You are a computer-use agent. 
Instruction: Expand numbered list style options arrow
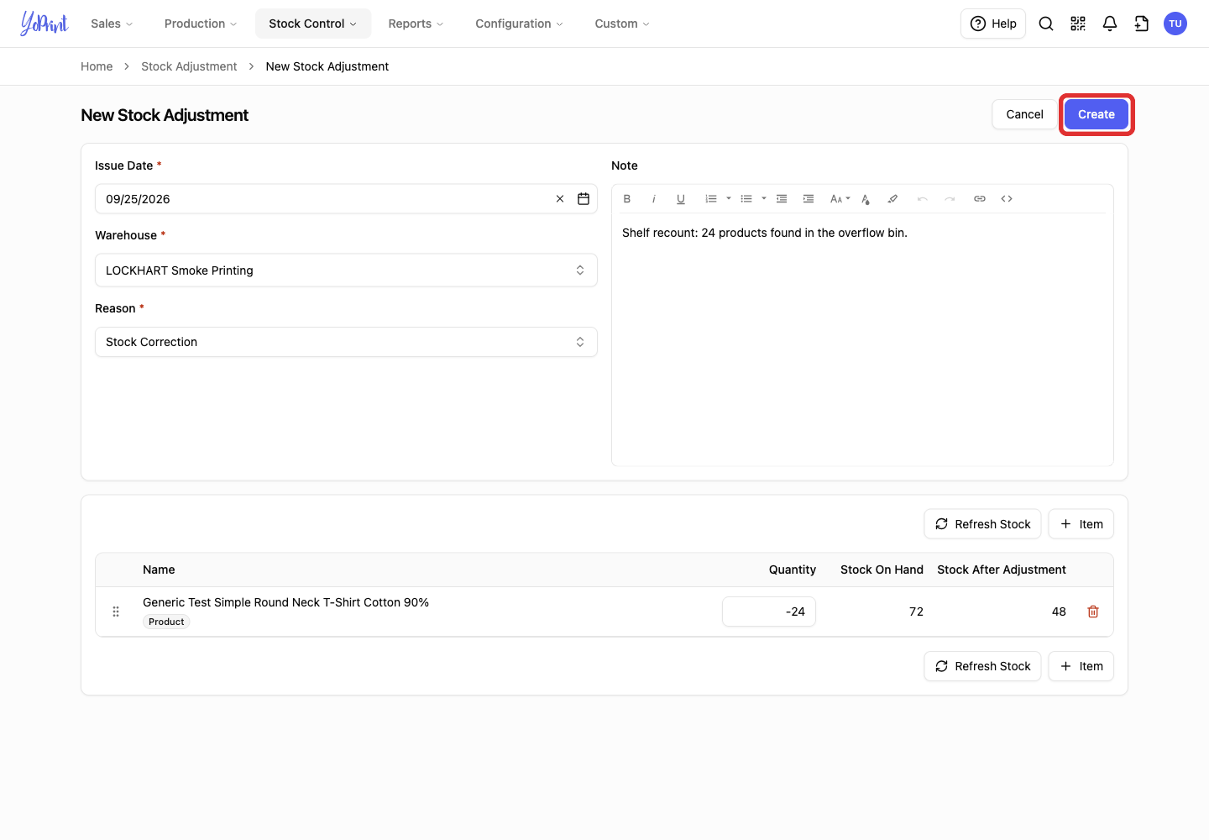[x=729, y=199]
